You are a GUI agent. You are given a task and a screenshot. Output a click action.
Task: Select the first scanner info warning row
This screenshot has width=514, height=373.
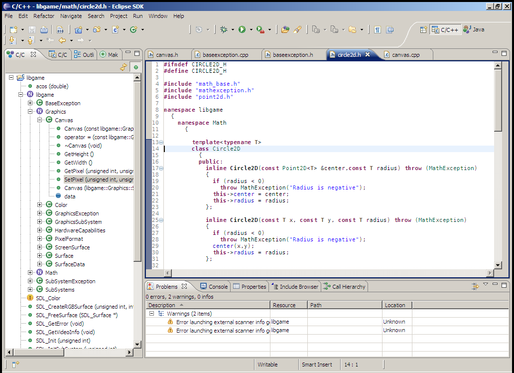[x=327, y=322]
